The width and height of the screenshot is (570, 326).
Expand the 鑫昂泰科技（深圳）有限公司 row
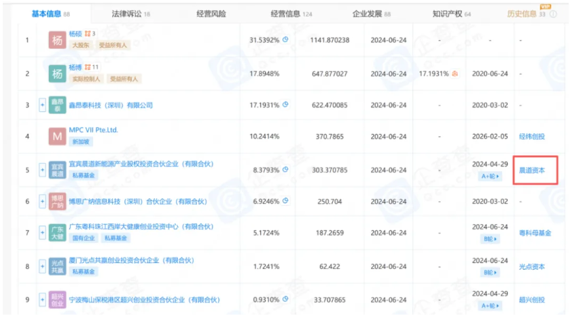click(43, 105)
